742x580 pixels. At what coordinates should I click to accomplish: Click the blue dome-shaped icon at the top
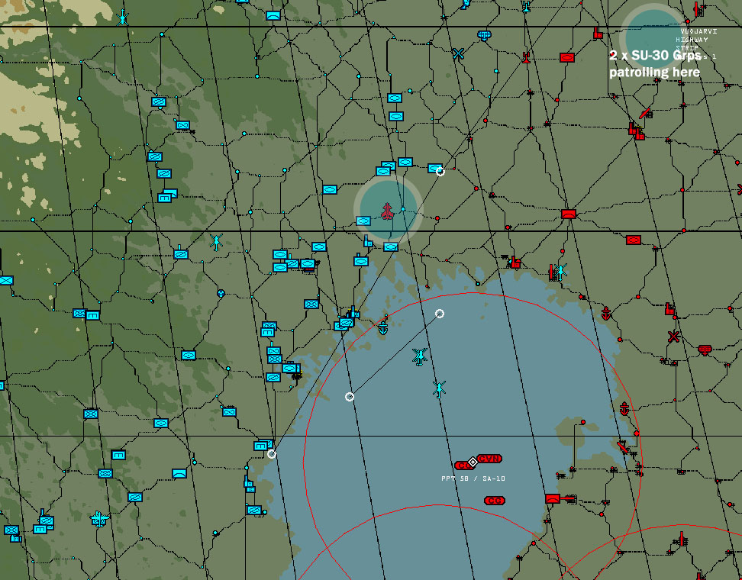point(484,35)
